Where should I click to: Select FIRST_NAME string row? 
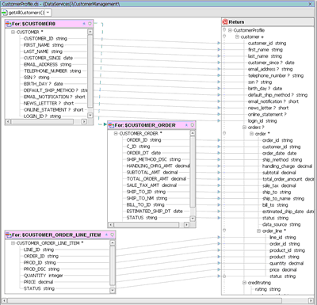tap(44, 45)
